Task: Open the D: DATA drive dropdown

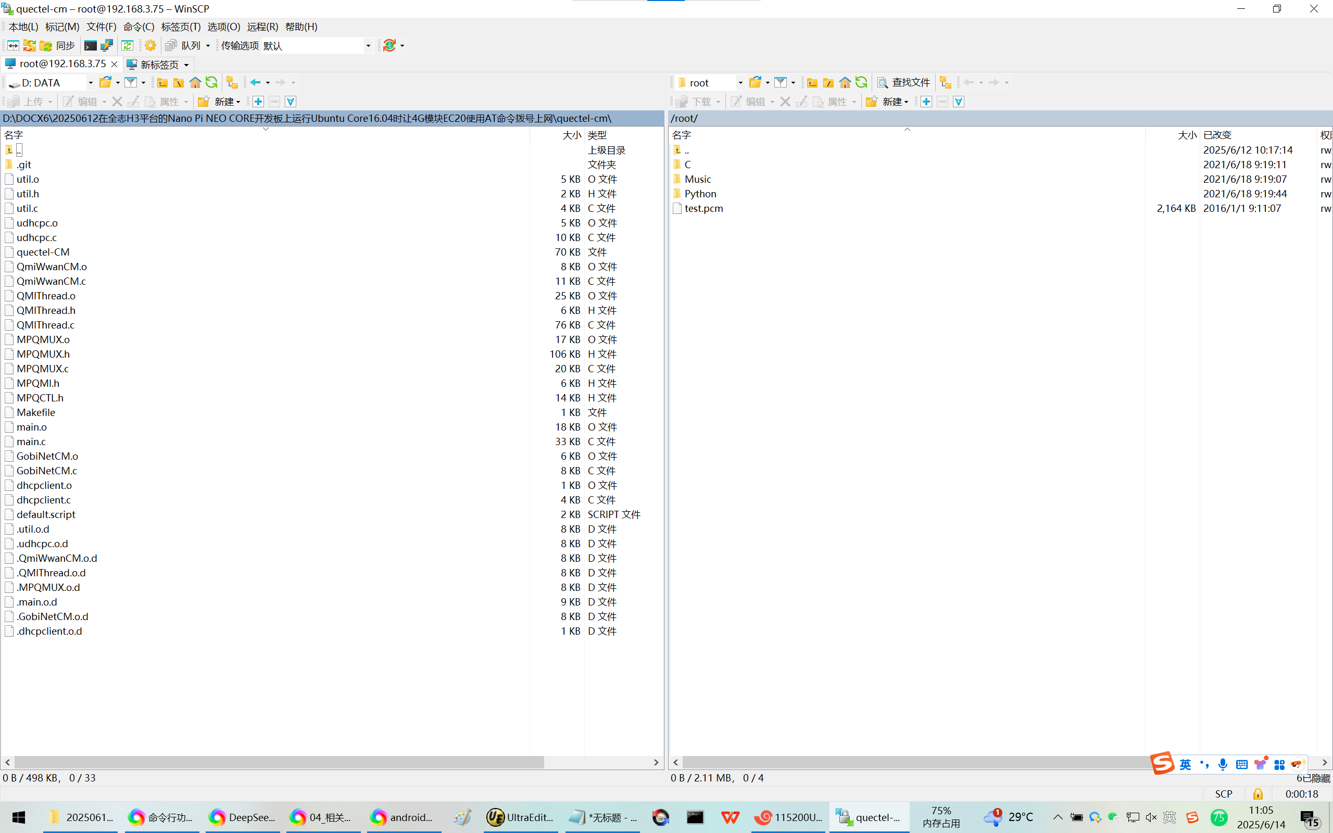Action: 90,83
